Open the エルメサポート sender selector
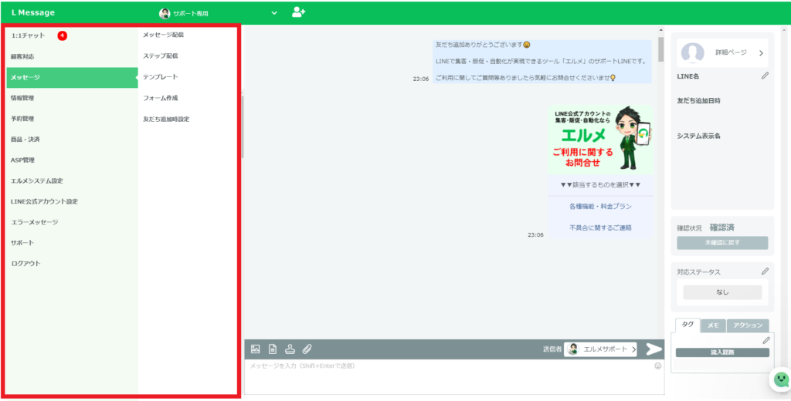This screenshot has height=401, width=791. click(600, 349)
